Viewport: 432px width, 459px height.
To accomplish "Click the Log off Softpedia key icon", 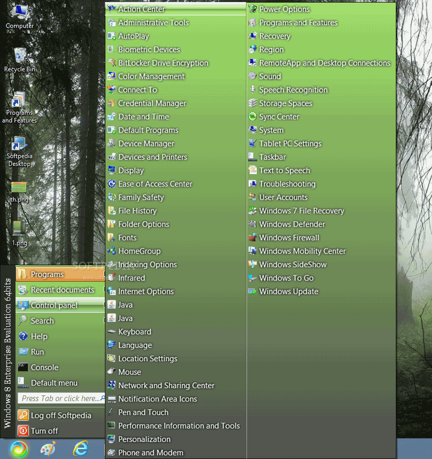I will tap(23, 416).
